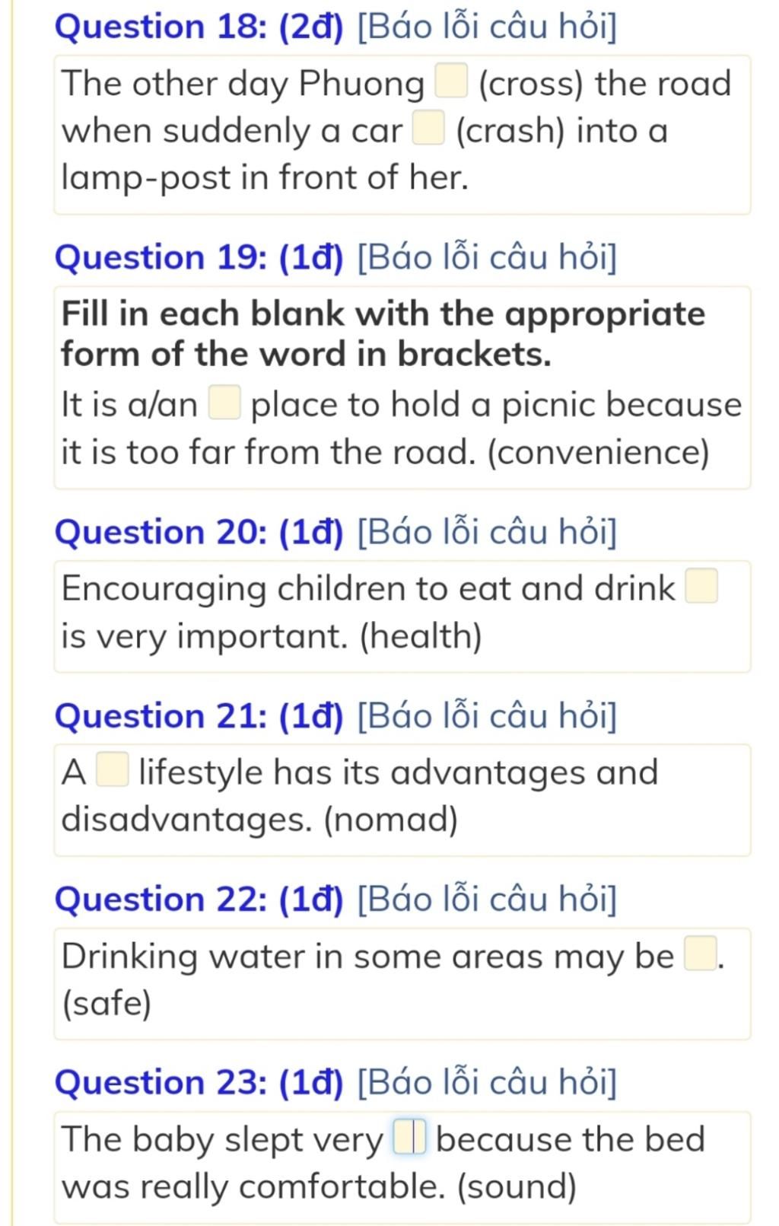Screen dimensions: 779x1226
Task: Click the Question 20 (1đ) heading
Action: pos(199,531)
